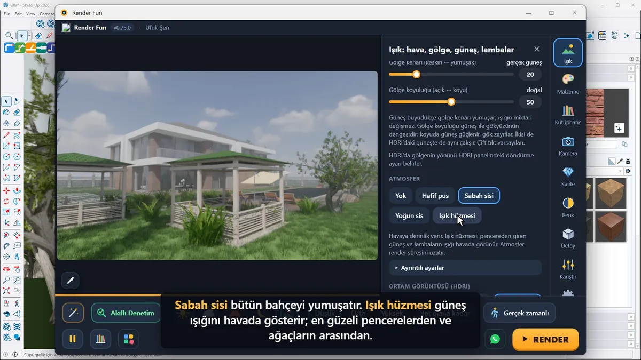Select the SketchUp Move tool

click(6, 190)
